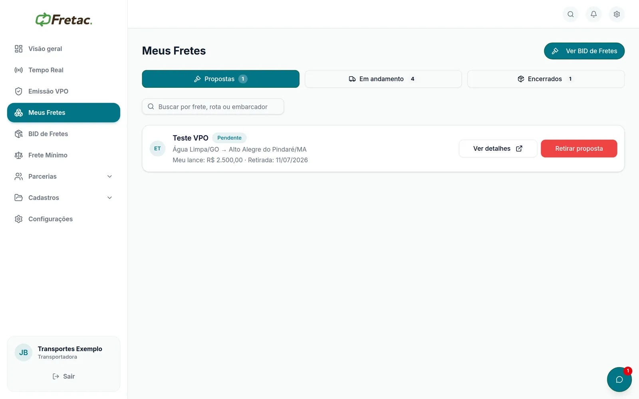Click the Pendente status badge
This screenshot has width=639, height=399.
(229, 138)
